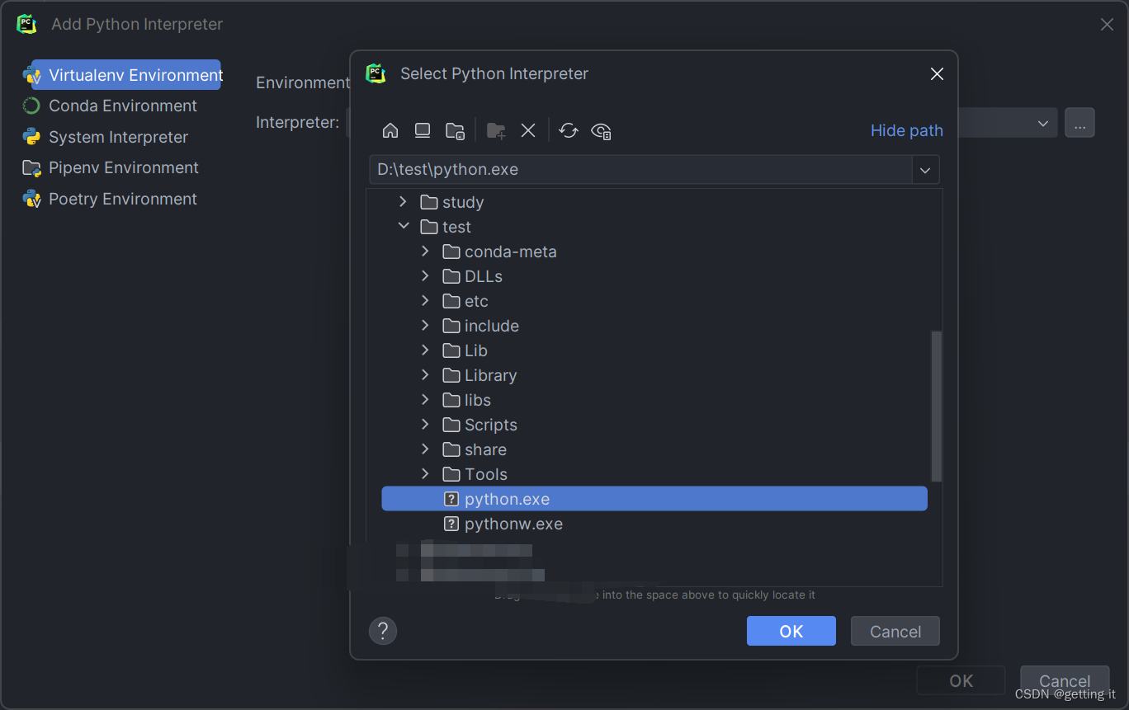Expand the conda-meta folder
The width and height of the screenshot is (1129, 710).
point(425,252)
